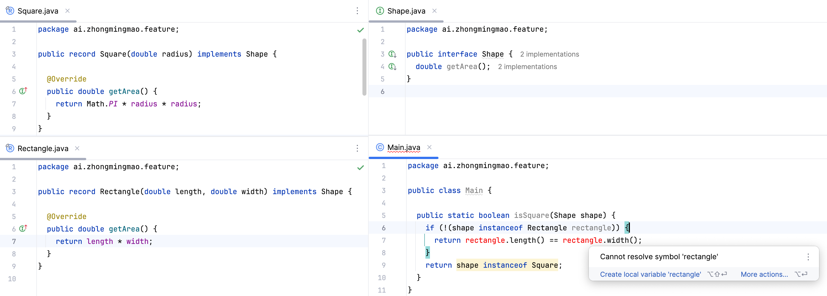Click implements gutter icon in Square.java line 6
This screenshot has width=827, height=296.
[x=23, y=91]
